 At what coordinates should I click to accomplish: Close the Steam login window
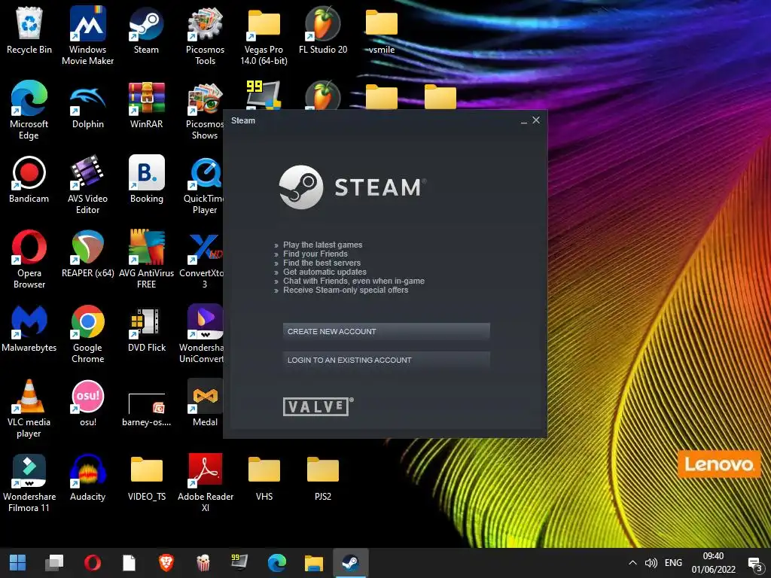[536, 120]
